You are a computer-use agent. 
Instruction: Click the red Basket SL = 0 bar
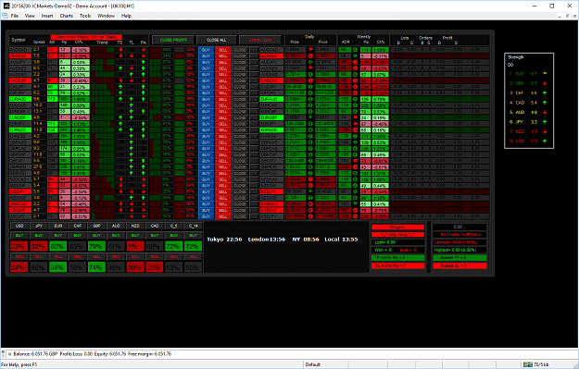tap(459, 265)
